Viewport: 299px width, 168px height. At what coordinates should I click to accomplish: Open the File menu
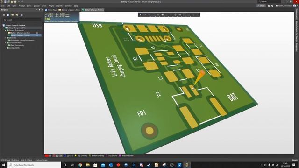3,6
